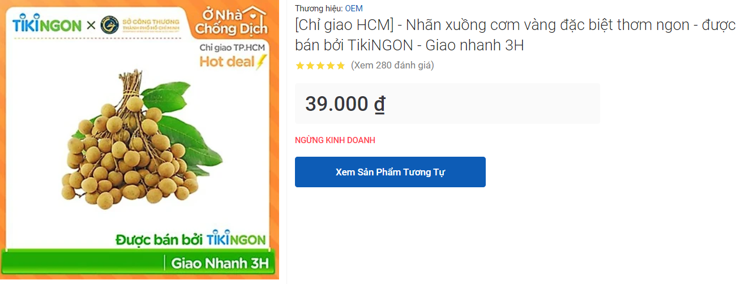This screenshot has width=749, height=284.
Task: Click Xem Sản Phẩm Tương Tự button
Action: 390,172
